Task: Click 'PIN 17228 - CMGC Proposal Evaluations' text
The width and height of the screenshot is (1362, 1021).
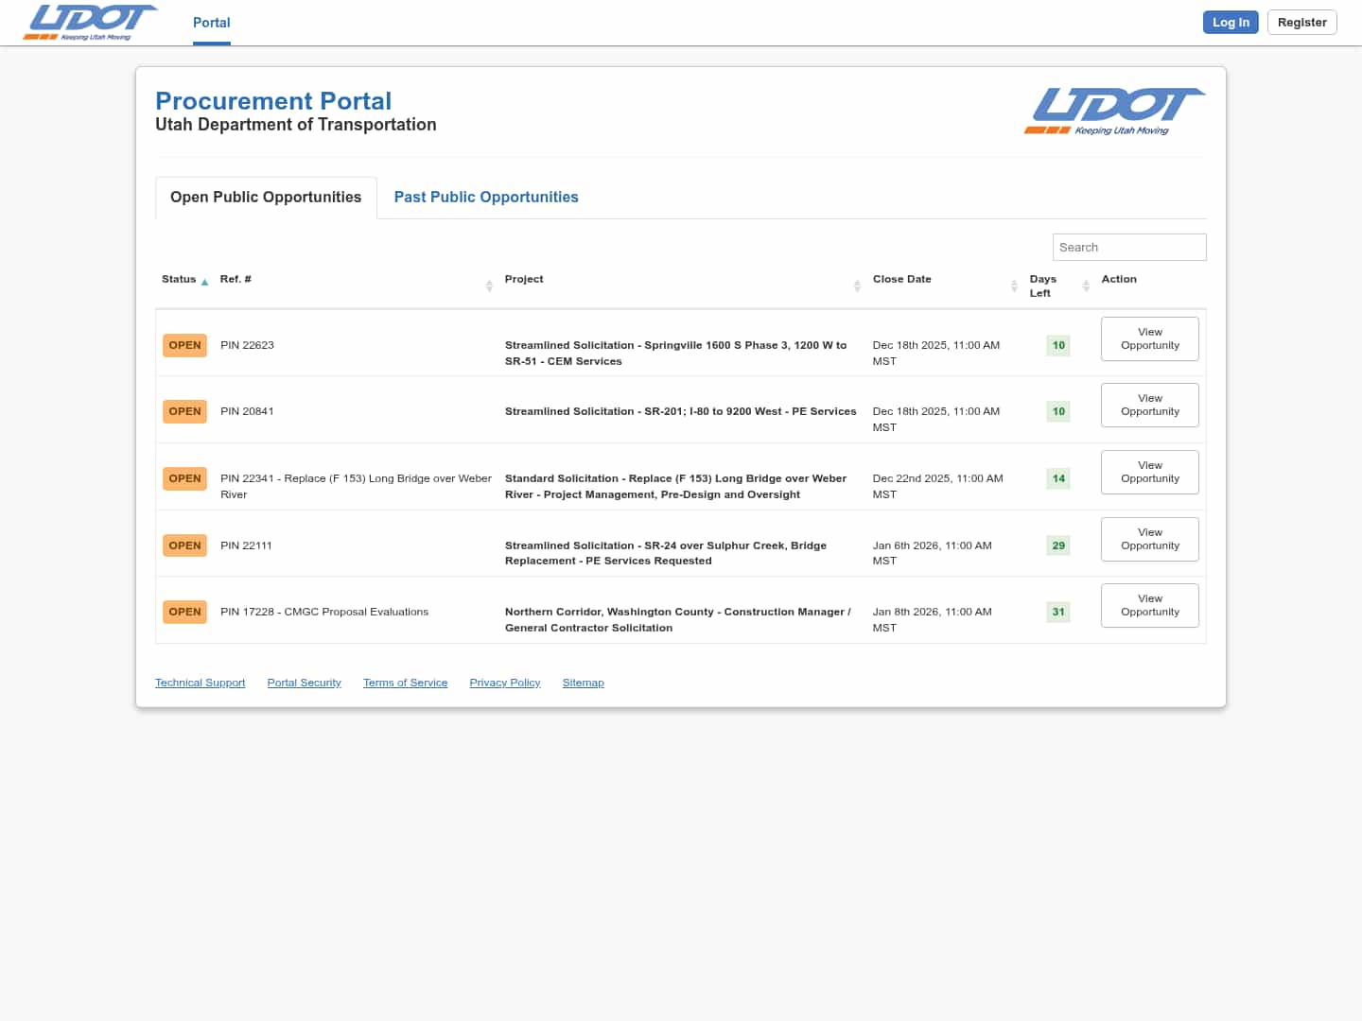Action: click(324, 612)
